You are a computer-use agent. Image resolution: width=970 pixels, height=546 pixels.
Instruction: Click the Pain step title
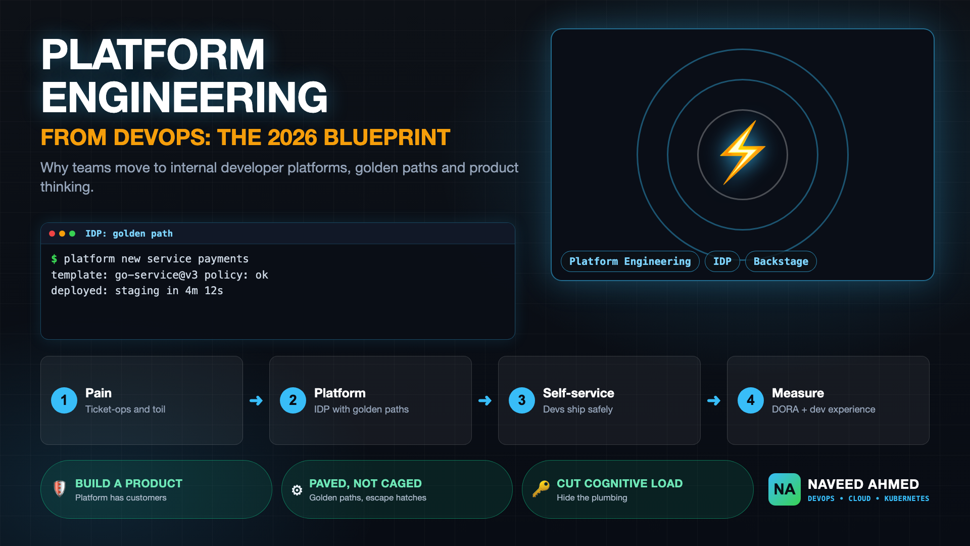pyautogui.click(x=99, y=393)
